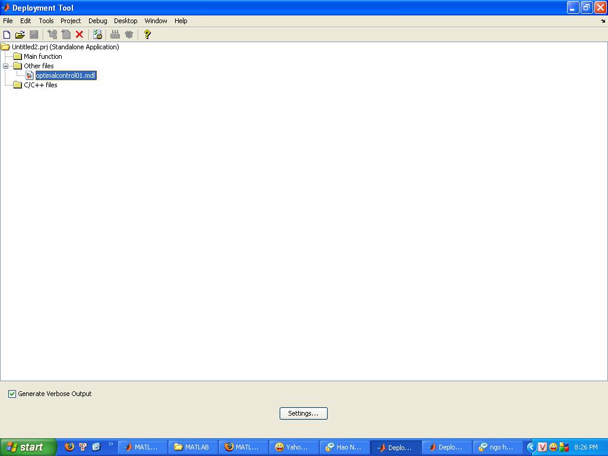608x456 pixels.
Task: Switch to MATLAB folder taskbar window
Action: pos(193,447)
